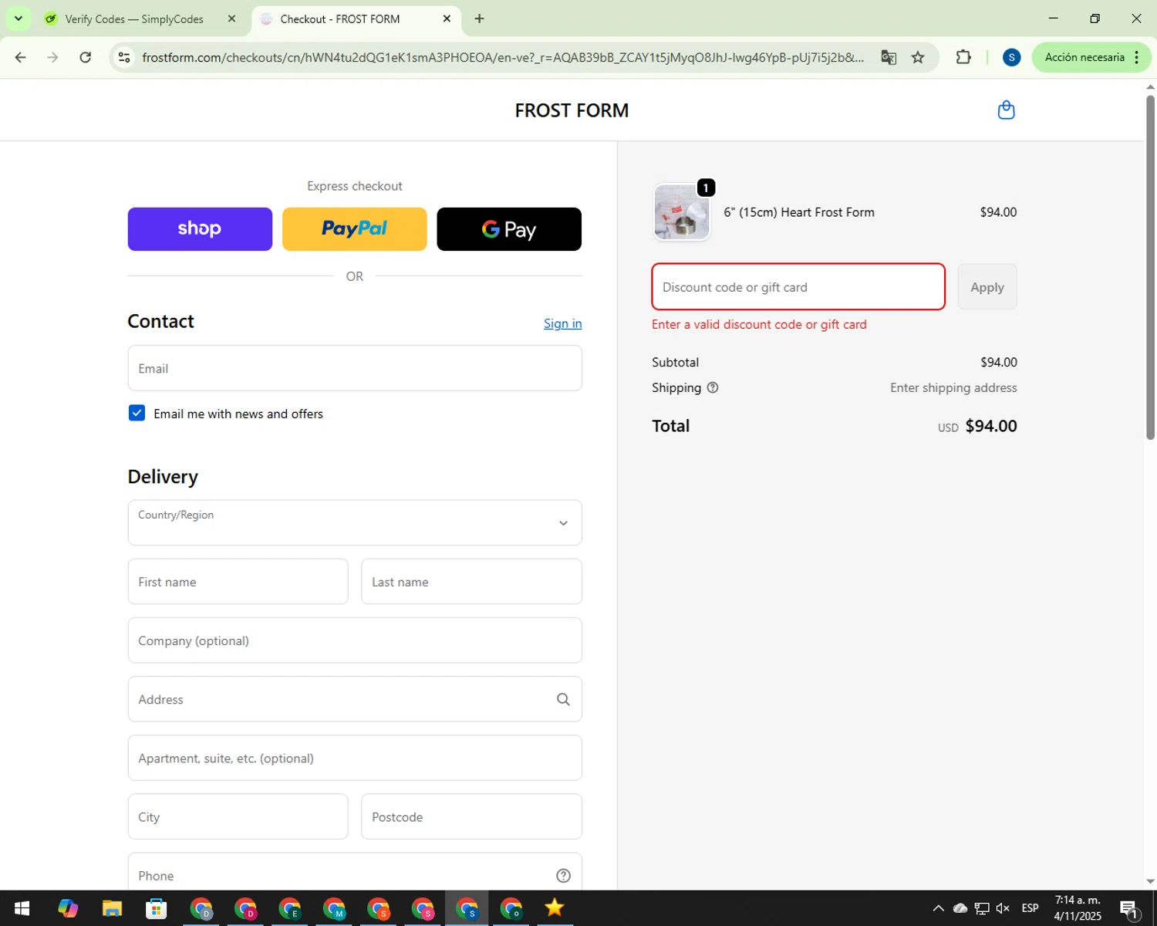Click the Sign in link
The width and height of the screenshot is (1157, 926).
562,323
